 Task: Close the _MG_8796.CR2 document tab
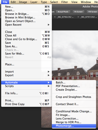(55, 17)
